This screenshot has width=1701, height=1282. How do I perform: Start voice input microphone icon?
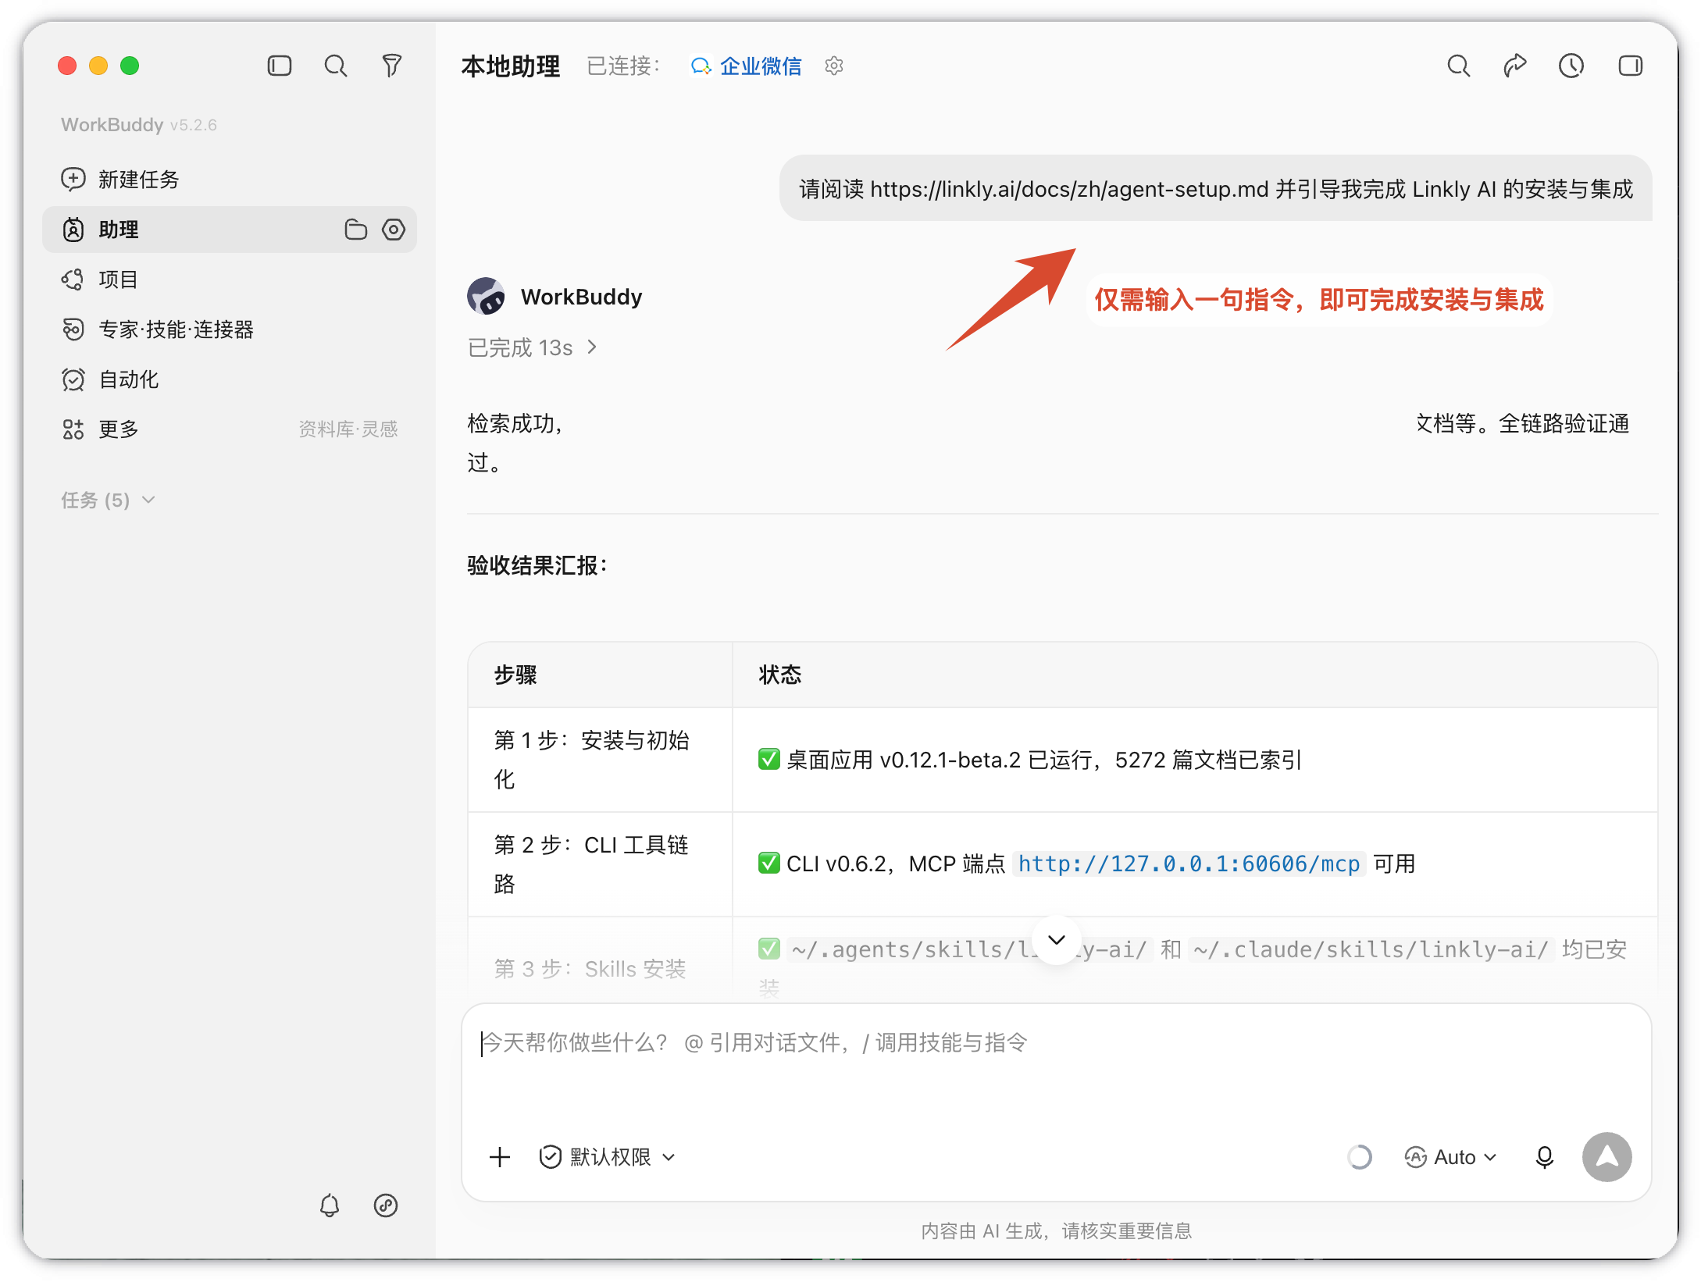pyautogui.click(x=1544, y=1157)
